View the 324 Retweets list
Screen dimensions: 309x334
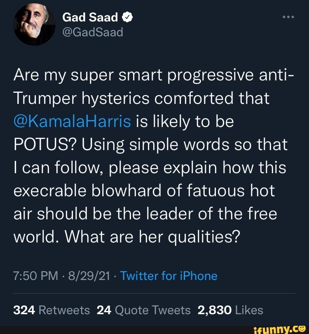51,310
